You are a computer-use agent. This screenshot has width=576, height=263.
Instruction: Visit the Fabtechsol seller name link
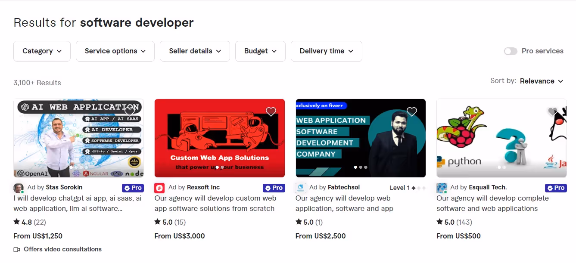coord(344,187)
